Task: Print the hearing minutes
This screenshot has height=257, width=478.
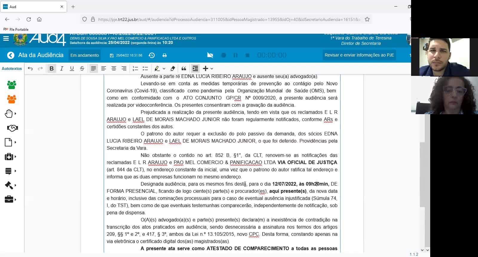Action: tap(165, 55)
